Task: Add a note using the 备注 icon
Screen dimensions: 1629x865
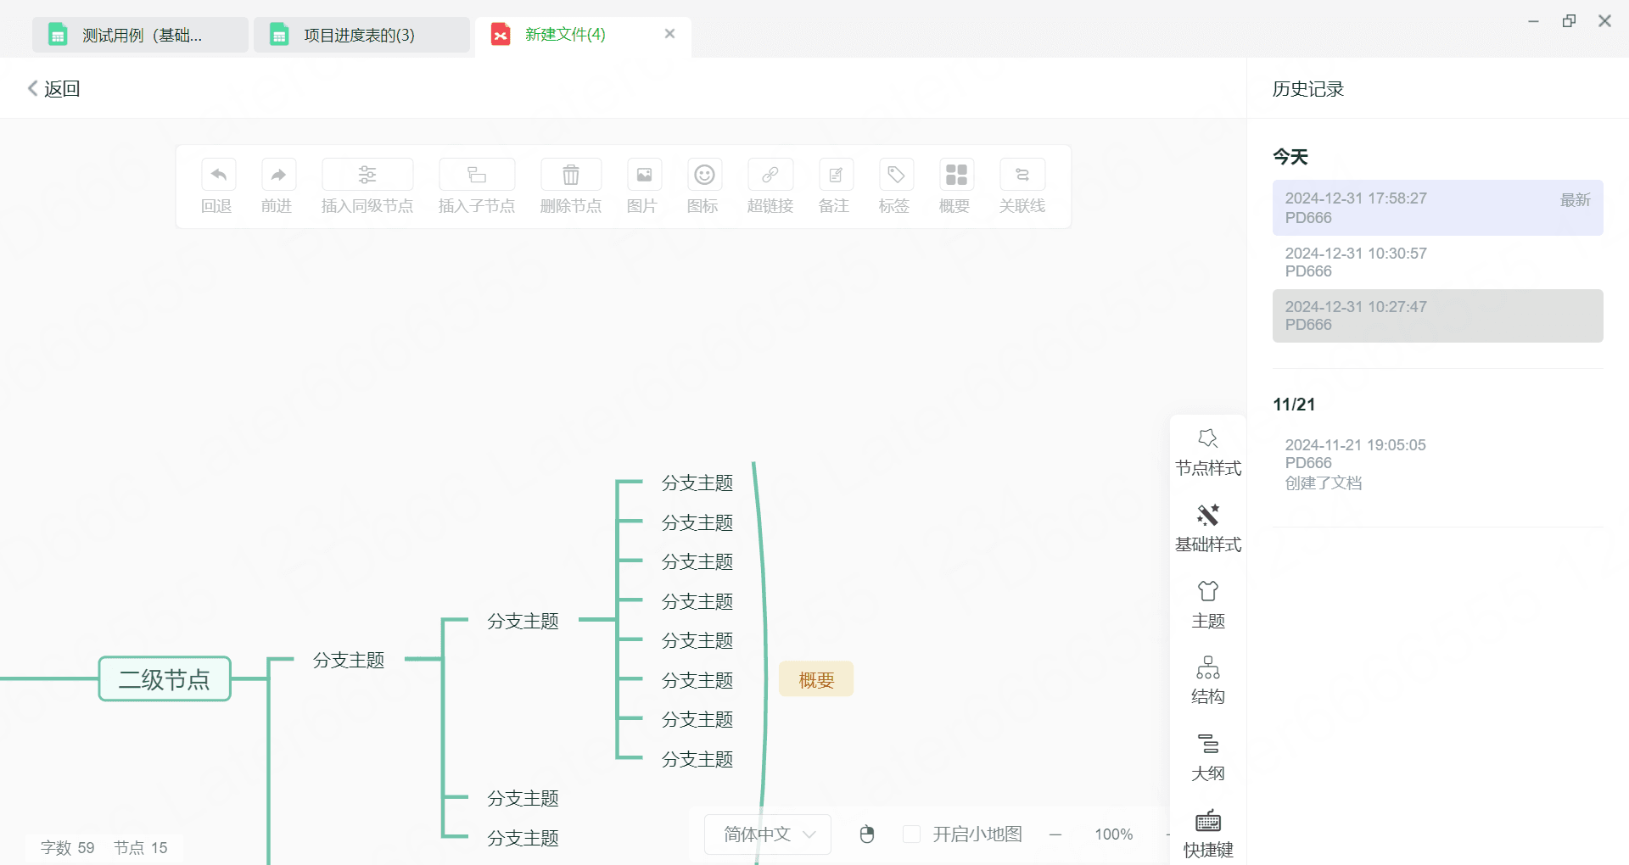Action: point(836,175)
